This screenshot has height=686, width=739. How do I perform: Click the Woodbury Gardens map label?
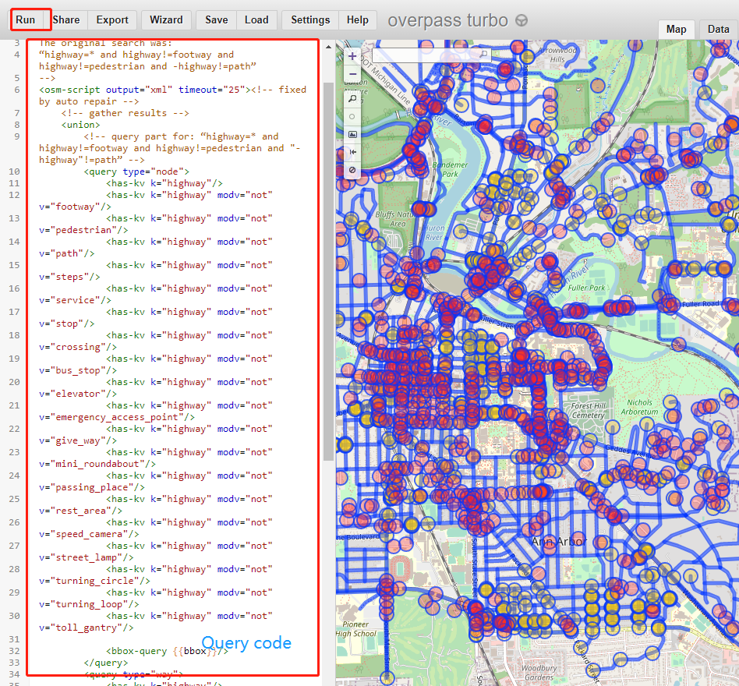tap(539, 672)
